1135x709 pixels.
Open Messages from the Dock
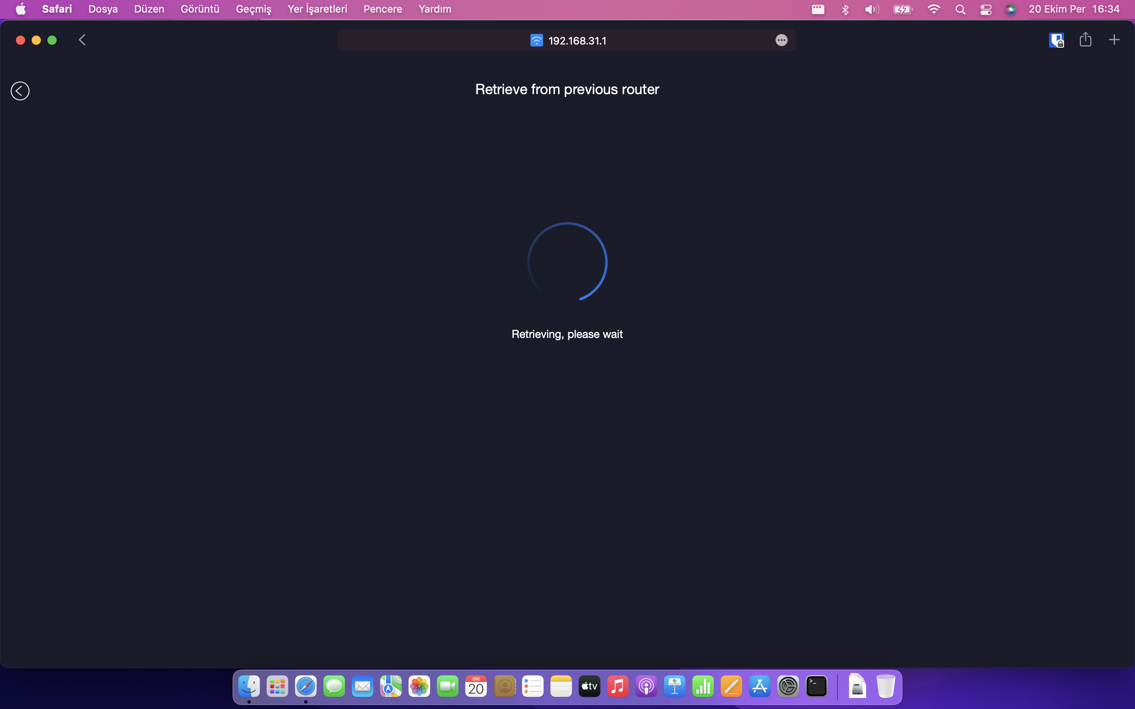tap(334, 687)
